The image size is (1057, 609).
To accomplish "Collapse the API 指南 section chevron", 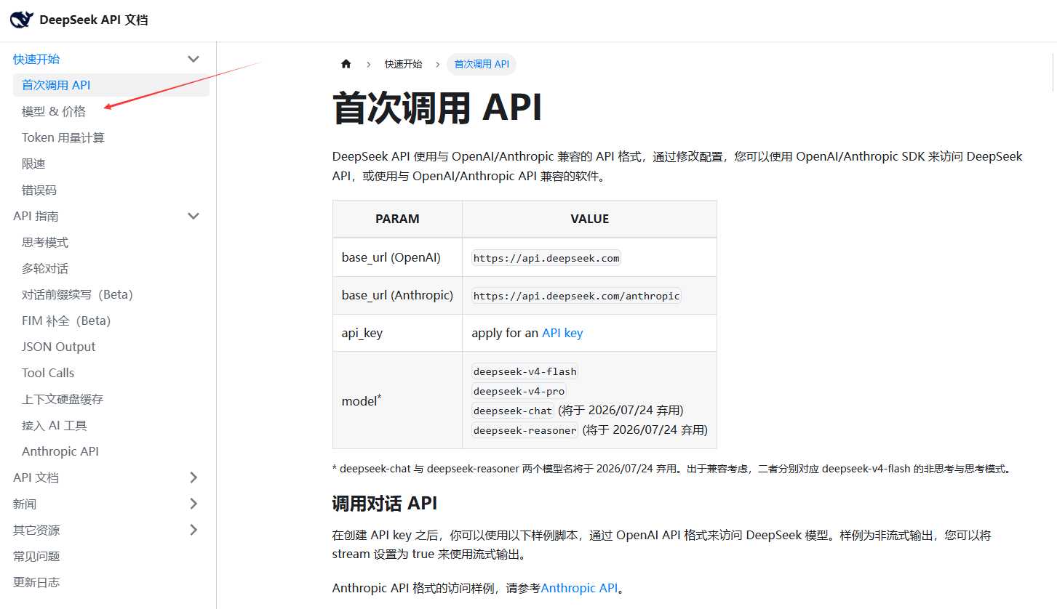I will click(x=194, y=216).
